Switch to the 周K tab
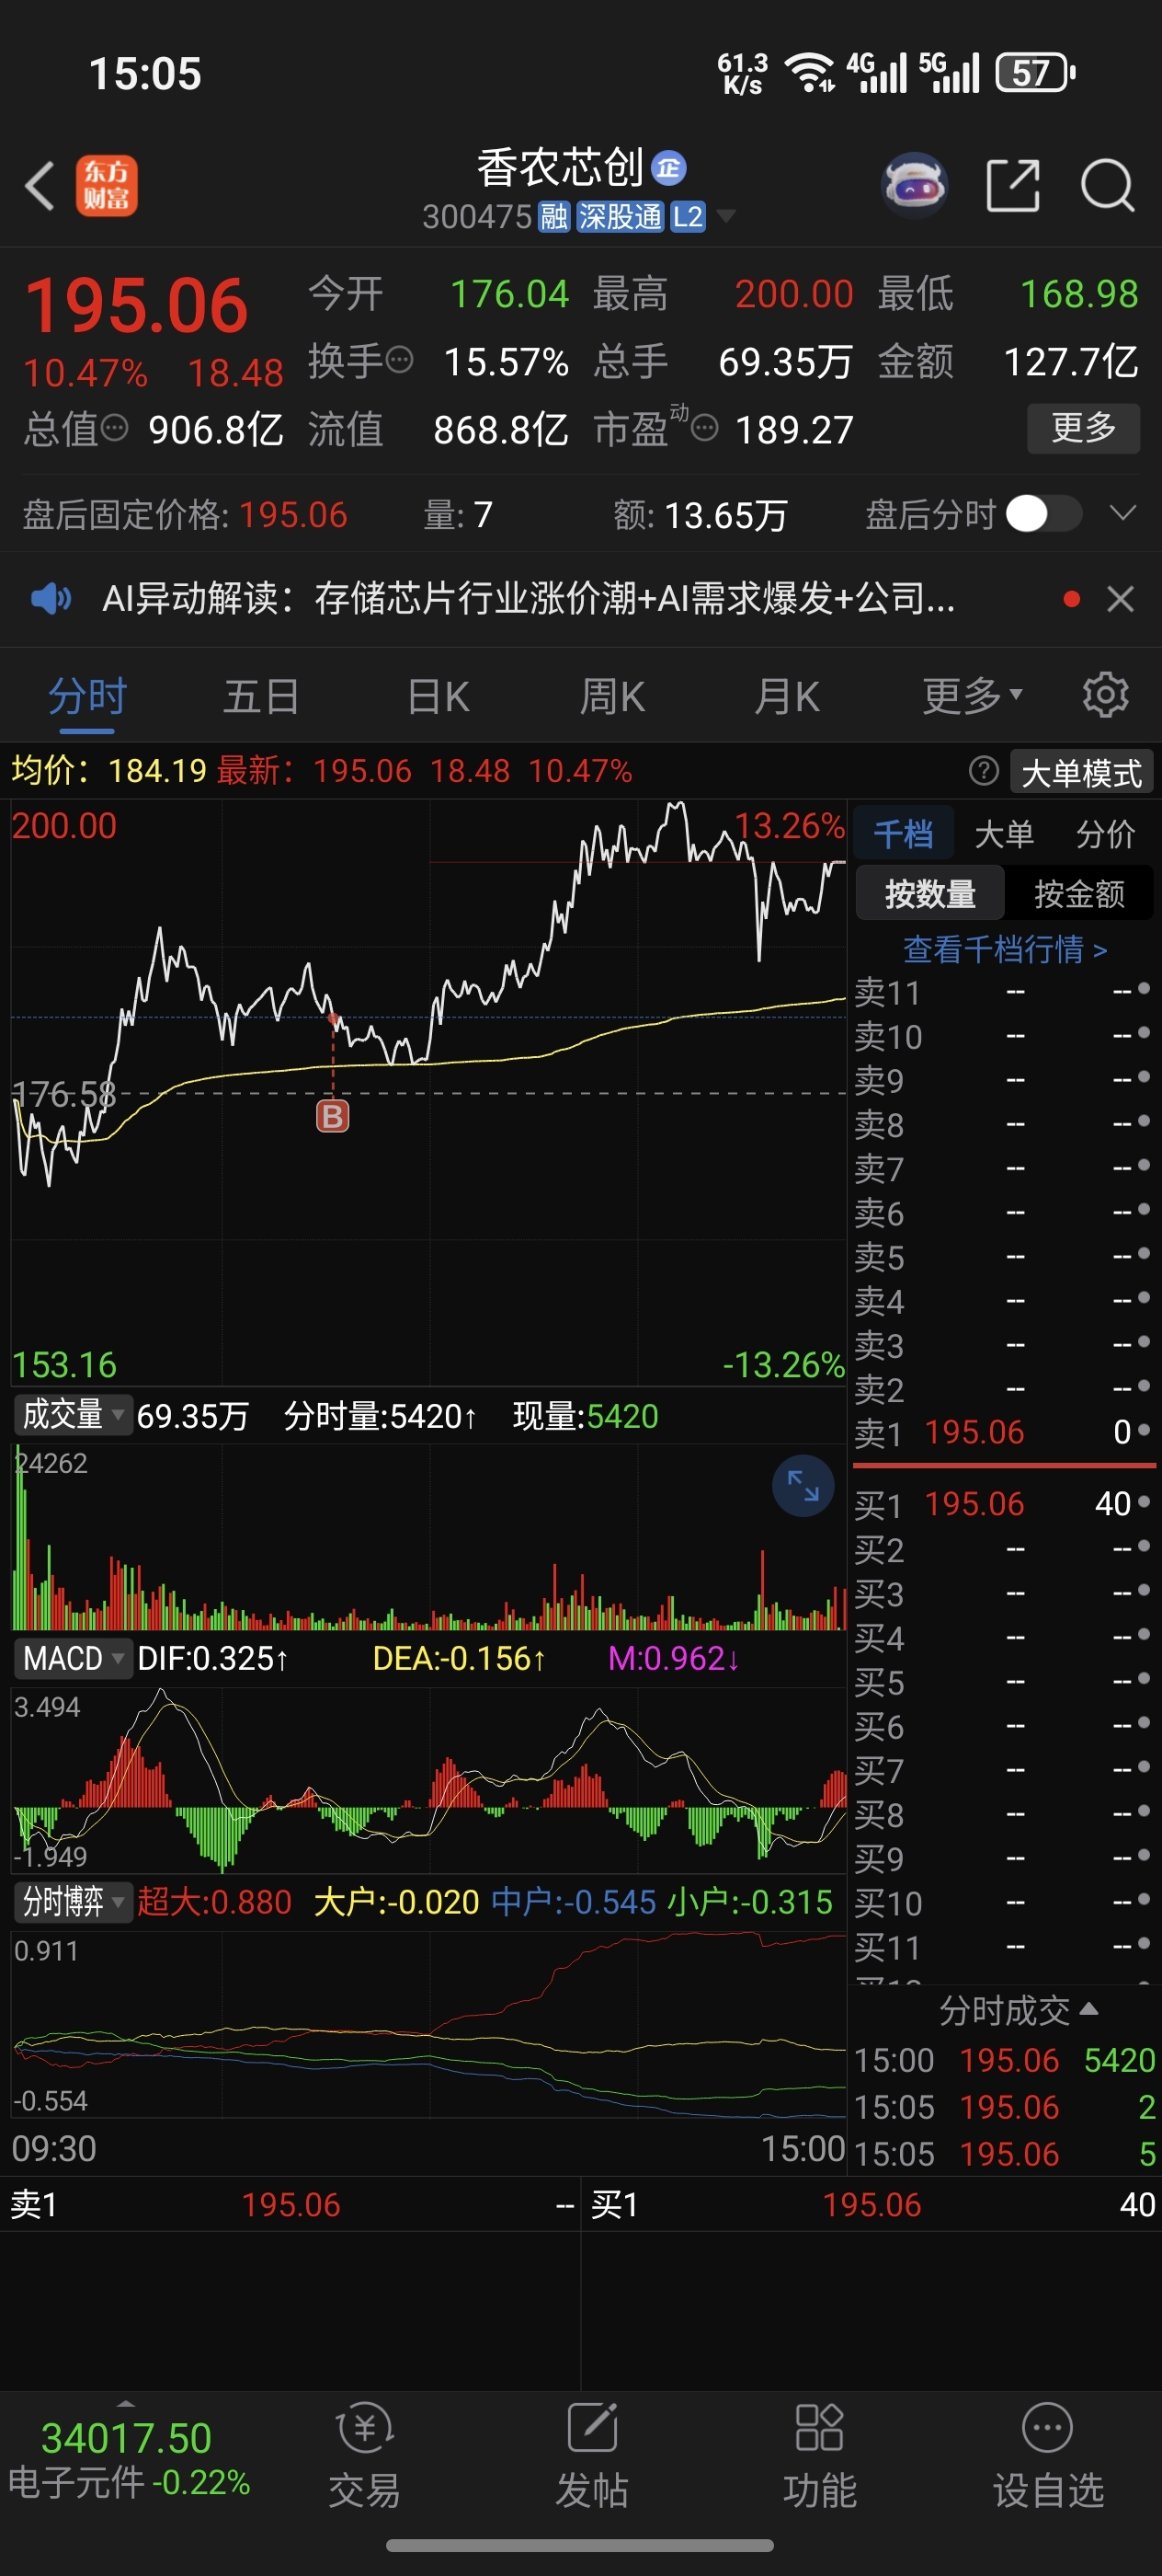1162x2576 pixels. [x=612, y=697]
